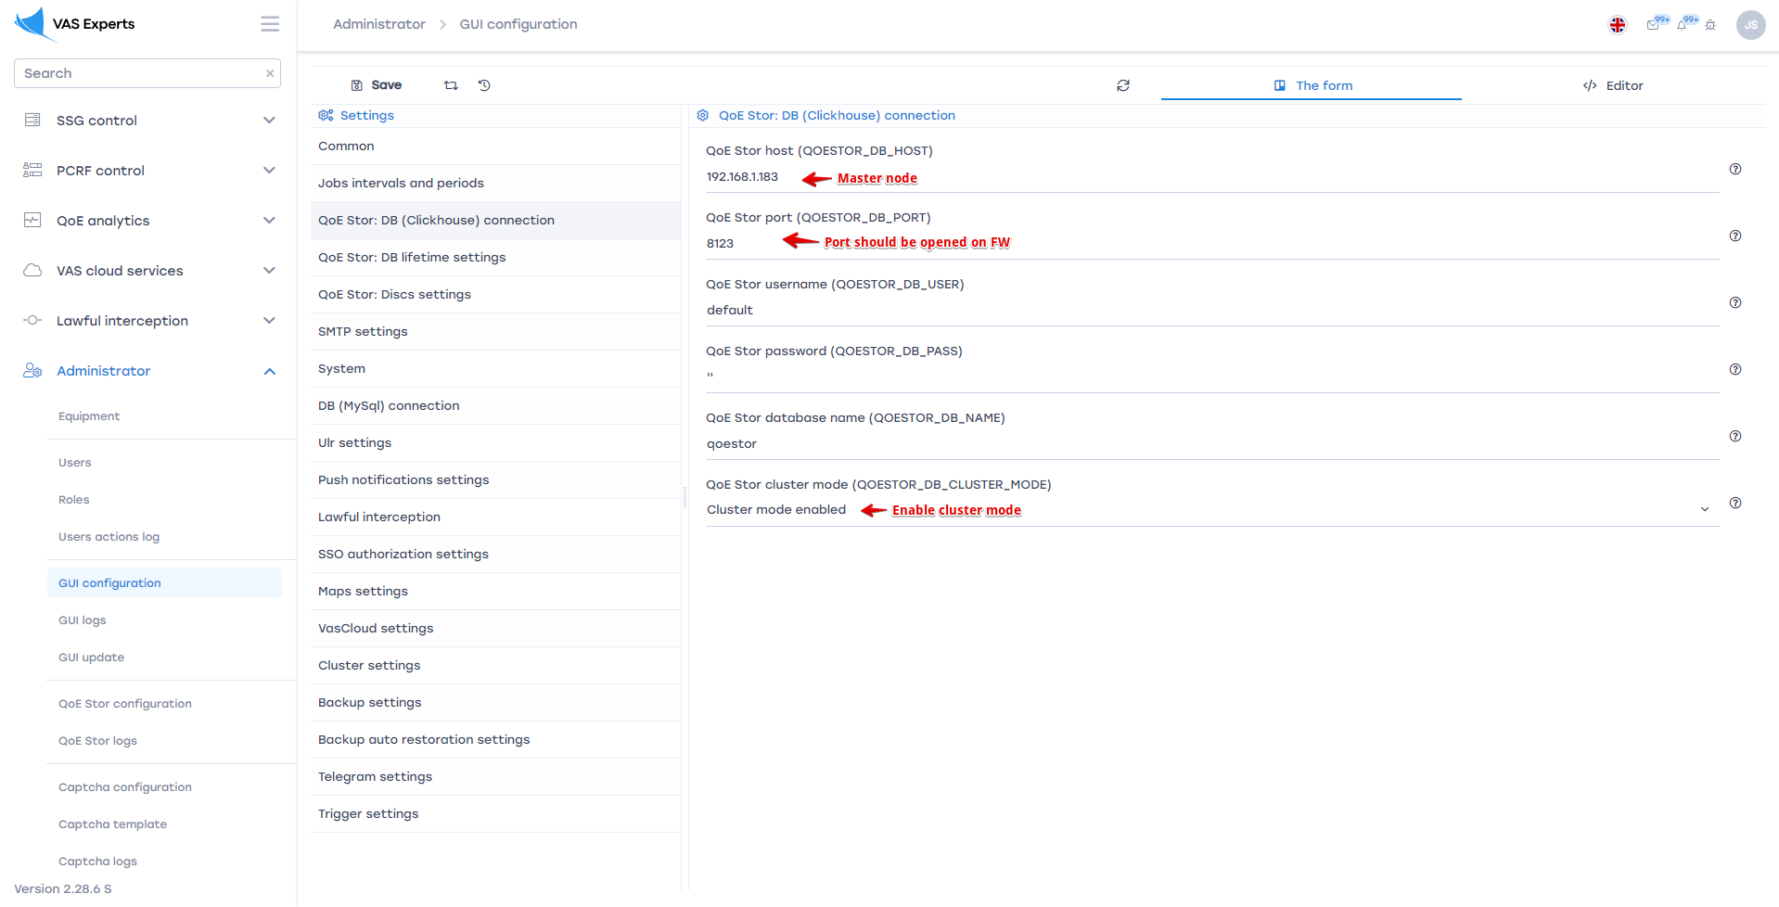
Task: Open the language selector UK flag
Action: coord(1617,25)
